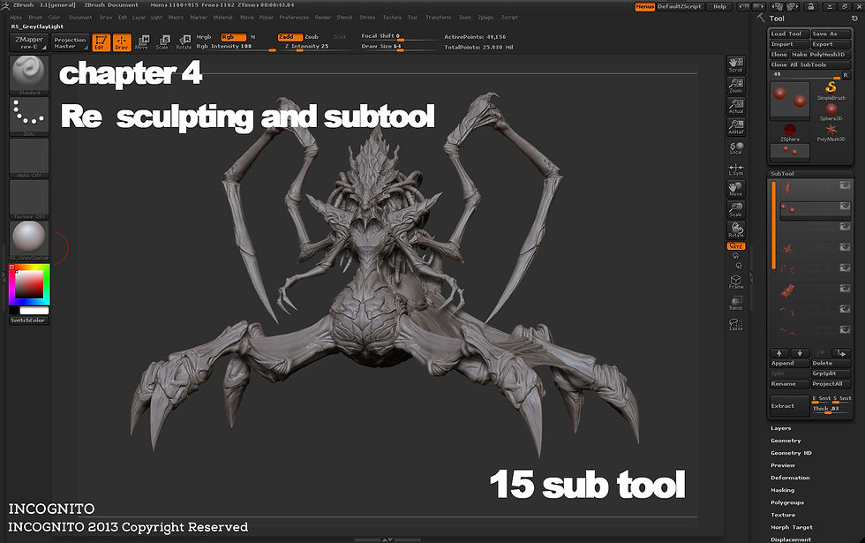
Task: Click the Load Tool button
Action: 789,34
